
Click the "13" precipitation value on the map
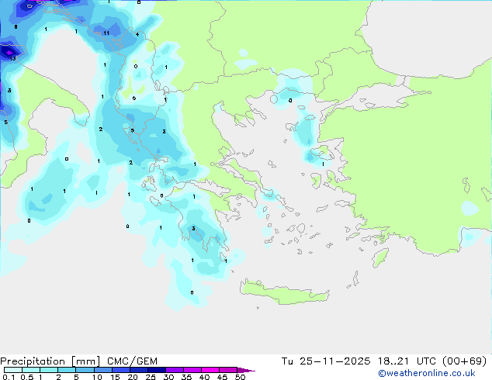pos(12,59)
